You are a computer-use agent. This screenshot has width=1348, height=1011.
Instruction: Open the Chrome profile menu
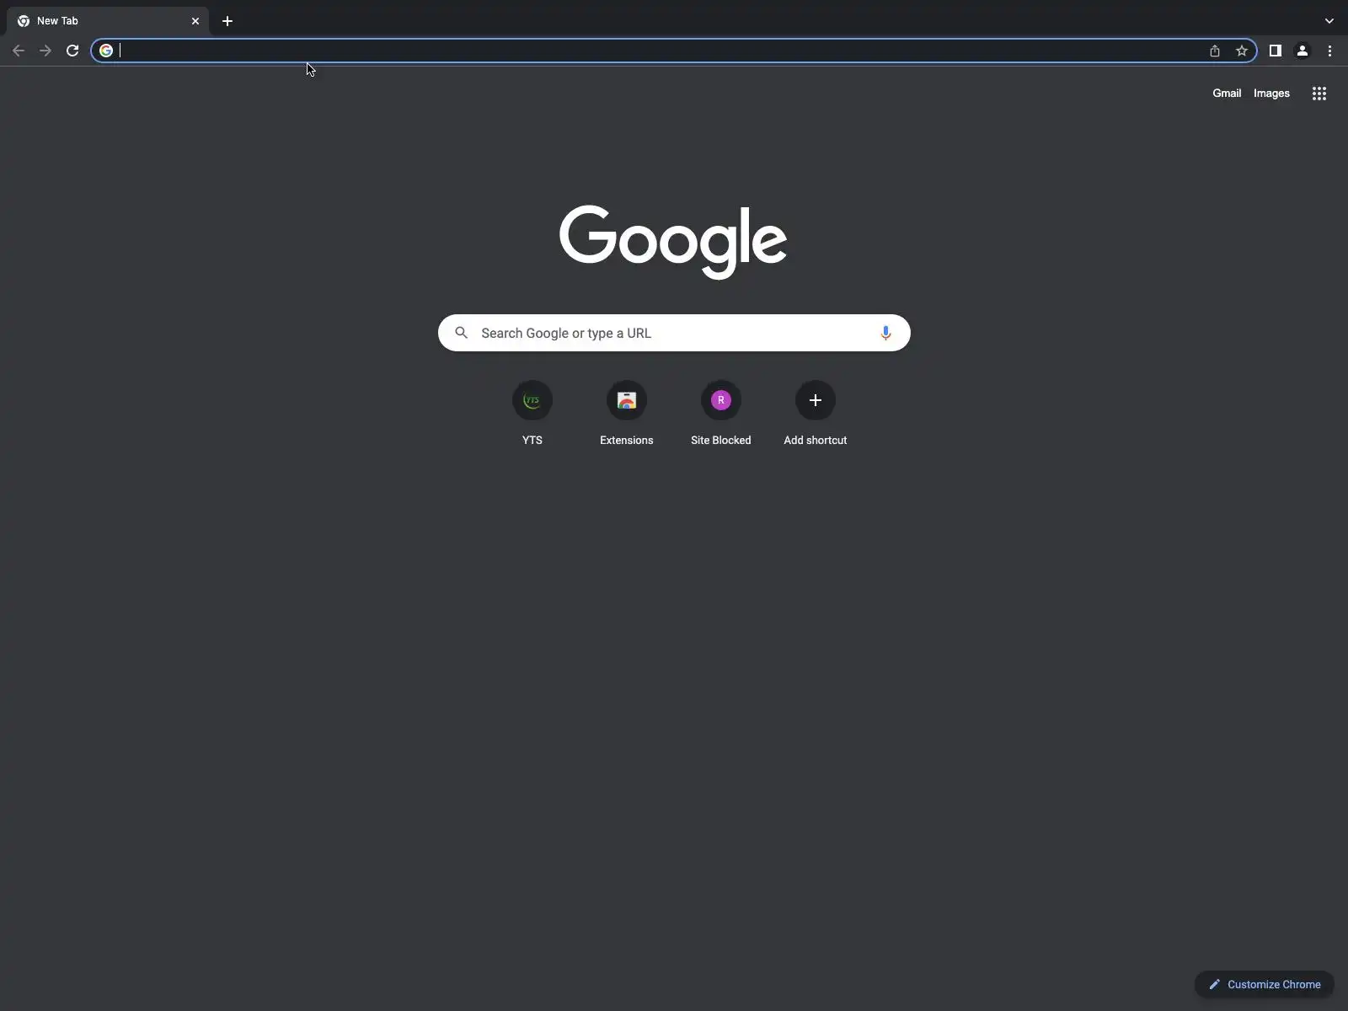click(x=1303, y=51)
